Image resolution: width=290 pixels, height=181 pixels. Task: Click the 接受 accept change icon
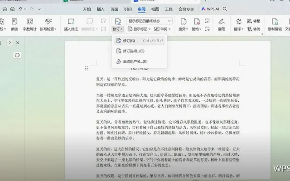(x=183, y=21)
